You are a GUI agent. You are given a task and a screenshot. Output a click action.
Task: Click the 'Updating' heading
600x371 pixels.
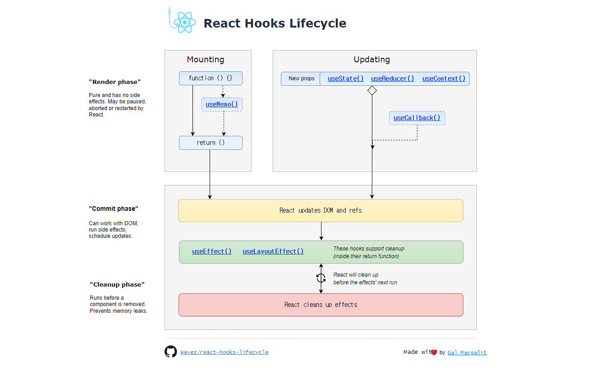tap(372, 60)
